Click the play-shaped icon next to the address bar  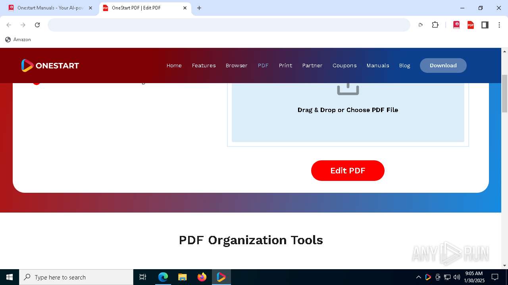[x=421, y=25]
